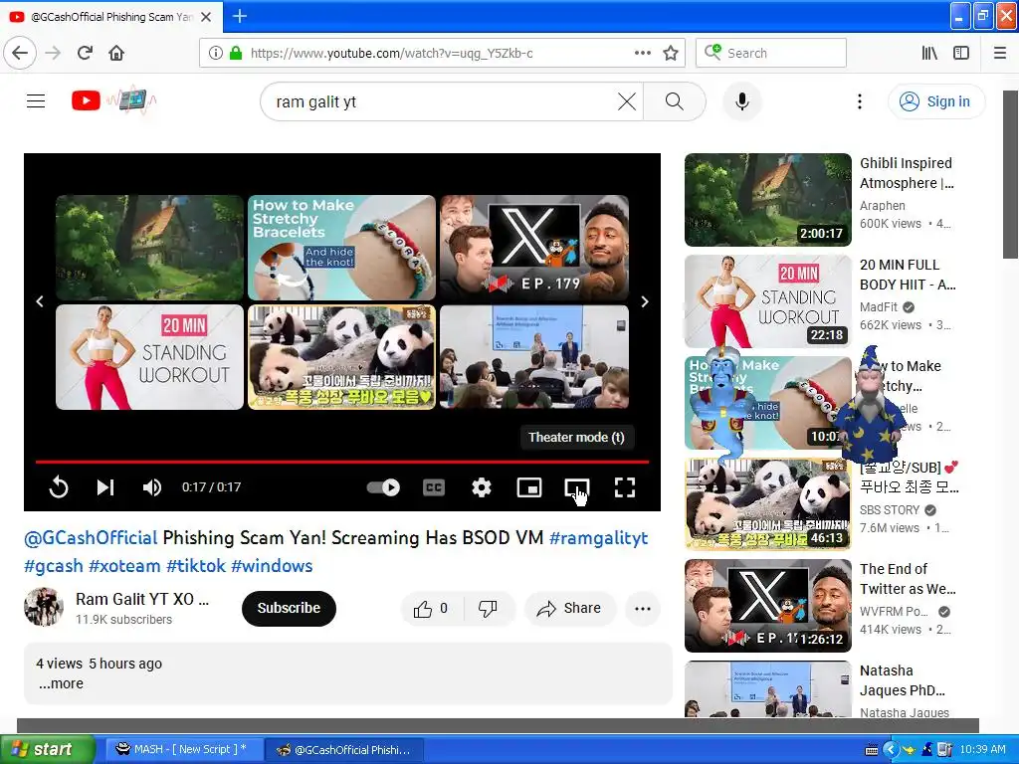Open the Firefox hamburger menu
Image resolution: width=1019 pixels, height=764 pixels.
point(1000,53)
